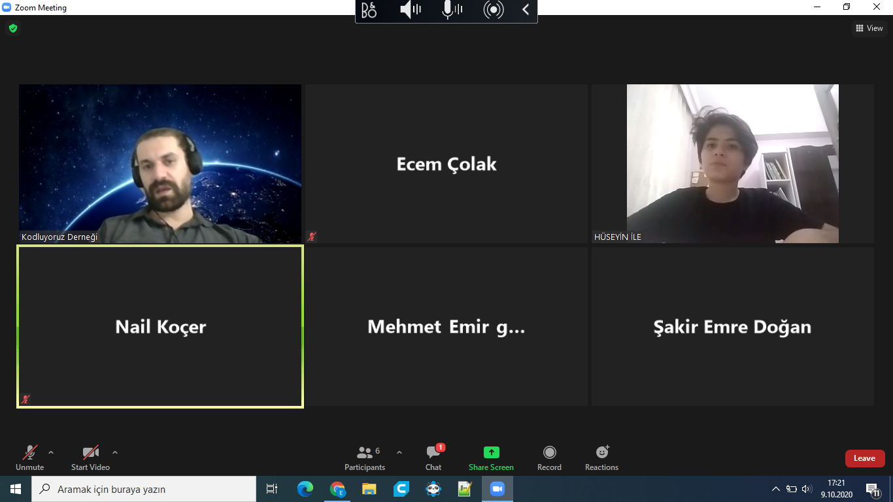Open Task View from the taskbar
Viewport: 893px width, 502px height.
pyautogui.click(x=272, y=489)
